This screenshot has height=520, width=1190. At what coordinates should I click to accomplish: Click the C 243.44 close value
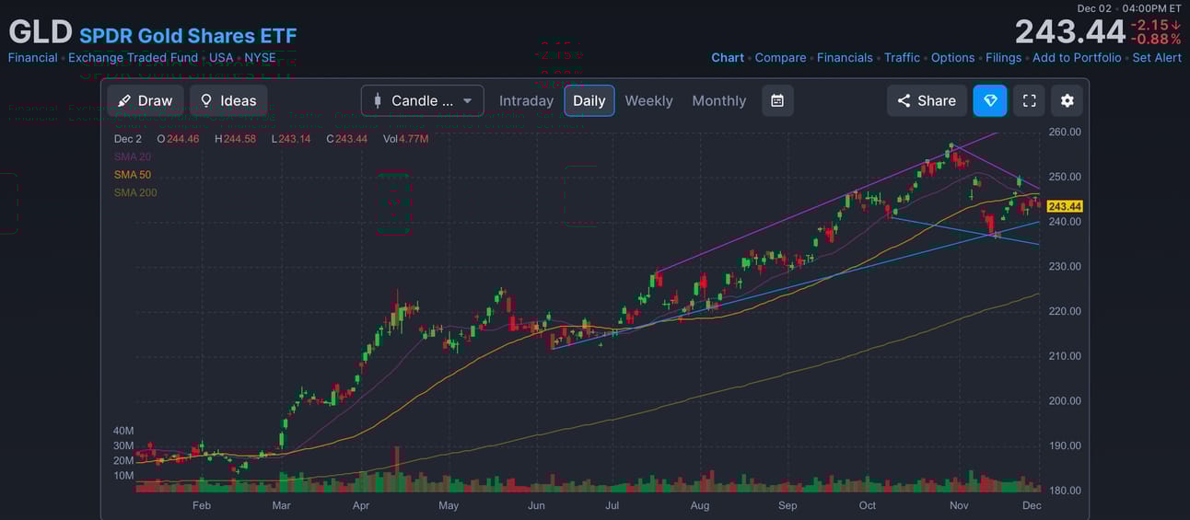click(347, 139)
